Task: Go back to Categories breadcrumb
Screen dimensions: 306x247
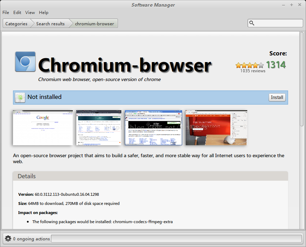Action: (17, 24)
